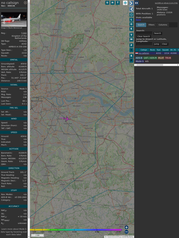Image resolution: width=179 pixels, height=238 pixels.
Task: Sort table by Squawk column header
Action: coord(165,50)
